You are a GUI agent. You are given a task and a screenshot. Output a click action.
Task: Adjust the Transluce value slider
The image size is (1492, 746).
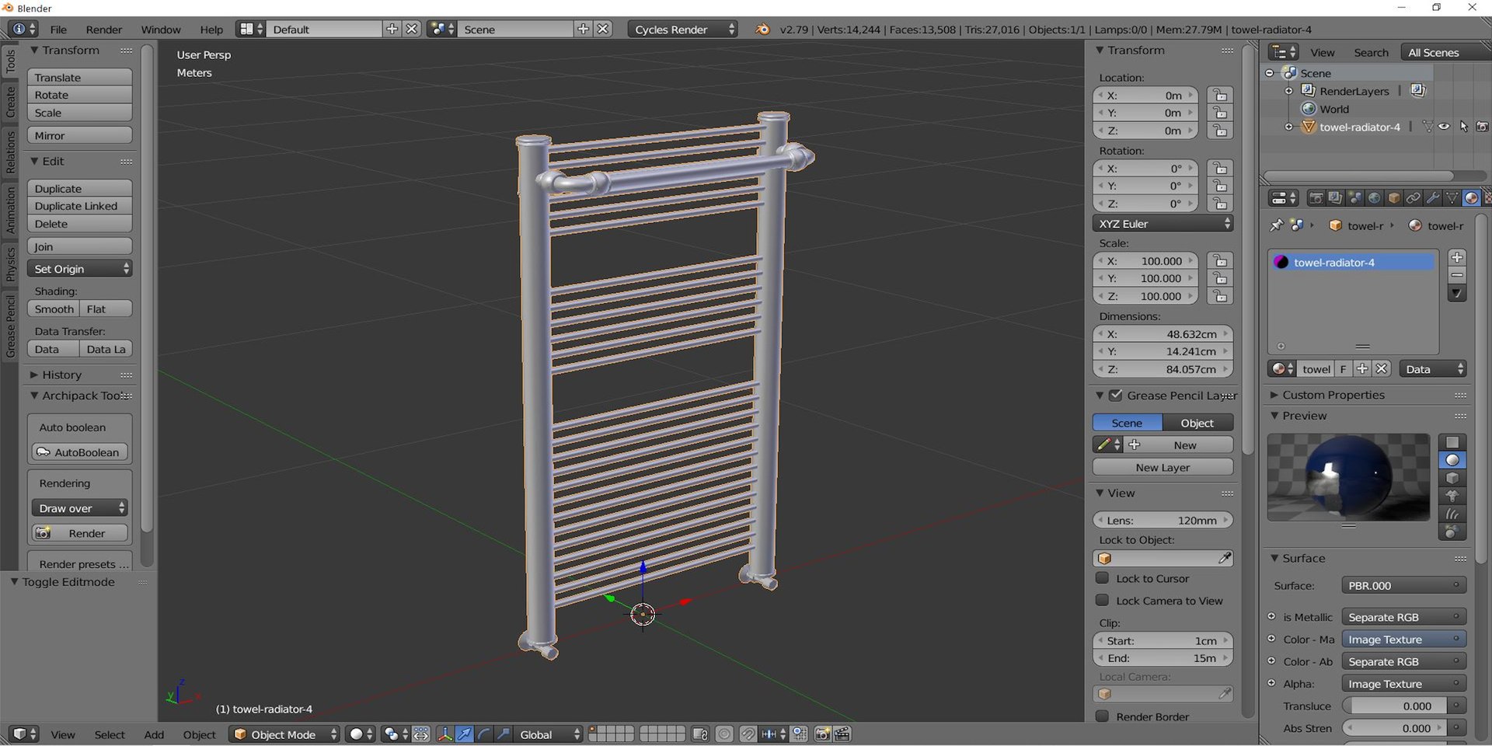[1395, 706]
